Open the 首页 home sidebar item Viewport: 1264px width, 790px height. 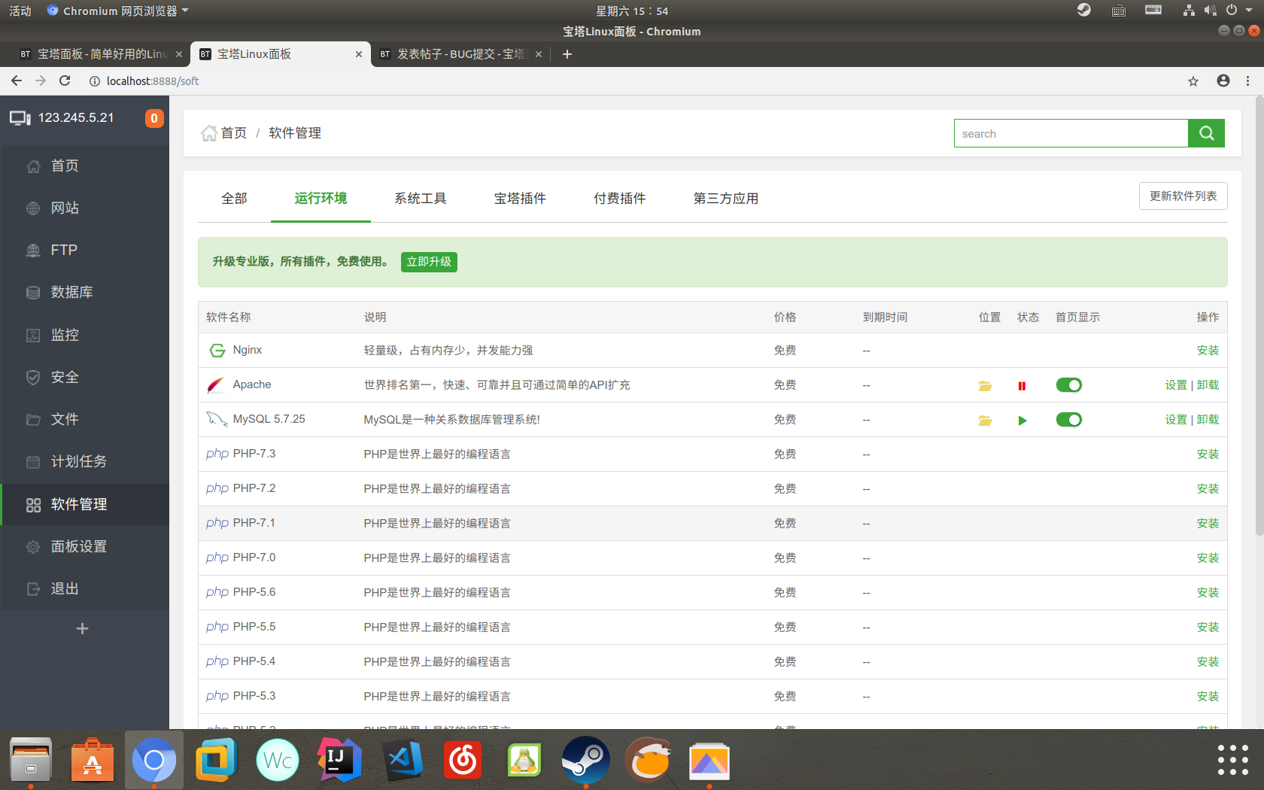84,166
